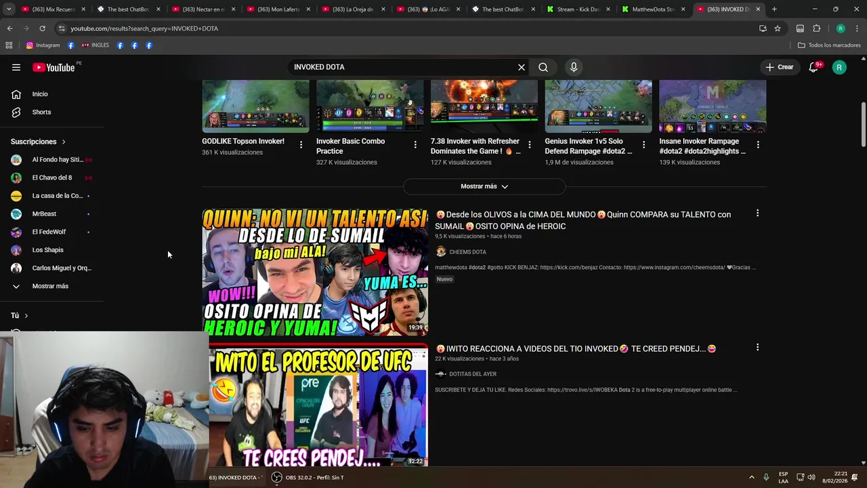Switch to the Mix Recuerdo tab
867x488 pixels.
(53, 9)
